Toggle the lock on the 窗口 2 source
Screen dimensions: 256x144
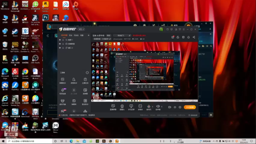(63, 48)
